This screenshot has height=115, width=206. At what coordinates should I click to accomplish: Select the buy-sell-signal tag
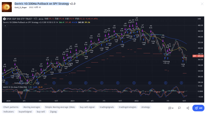coord(87,107)
